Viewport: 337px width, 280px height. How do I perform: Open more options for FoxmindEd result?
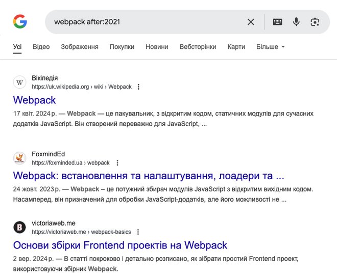(117, 163)
